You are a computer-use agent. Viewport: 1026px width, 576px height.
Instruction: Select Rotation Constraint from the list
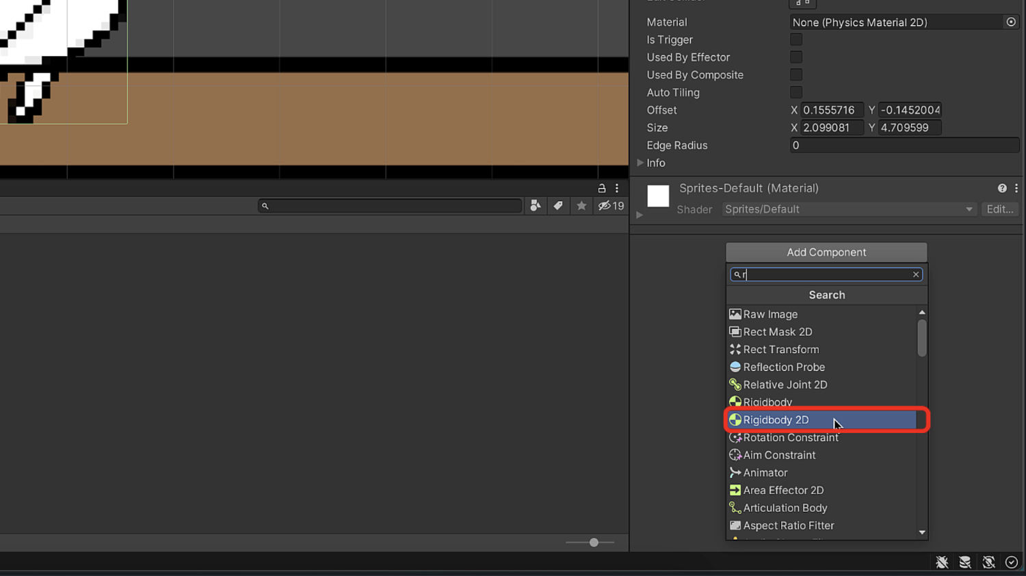(x=821, y=438)
